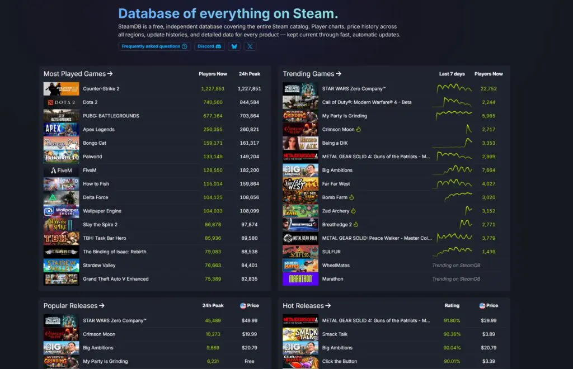Open Crimson Moon in Popular Releases

[x=99, y=334]
